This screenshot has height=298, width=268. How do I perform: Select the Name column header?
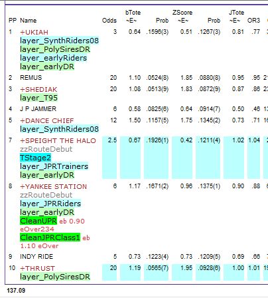pyautogui.click(x=29, y=21)
